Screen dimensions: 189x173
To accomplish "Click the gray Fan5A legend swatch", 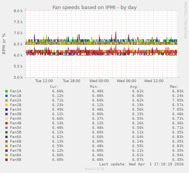I will (6, 128).
